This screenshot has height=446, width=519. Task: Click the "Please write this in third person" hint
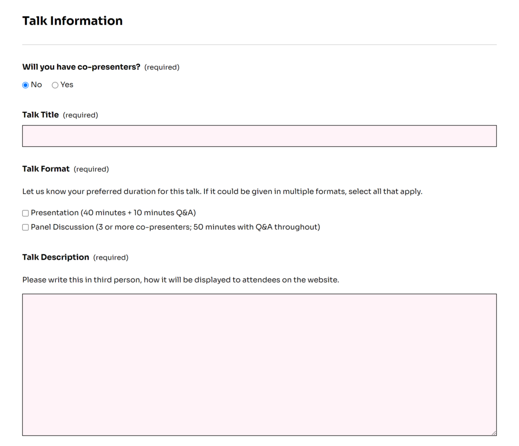click(180, 280)
